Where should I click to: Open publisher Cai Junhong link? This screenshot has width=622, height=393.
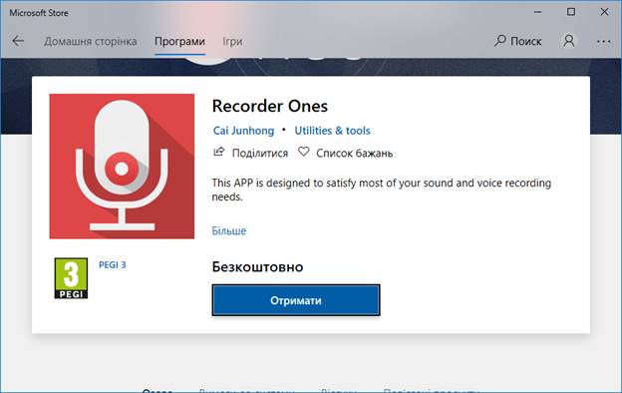tap(243, 131)
